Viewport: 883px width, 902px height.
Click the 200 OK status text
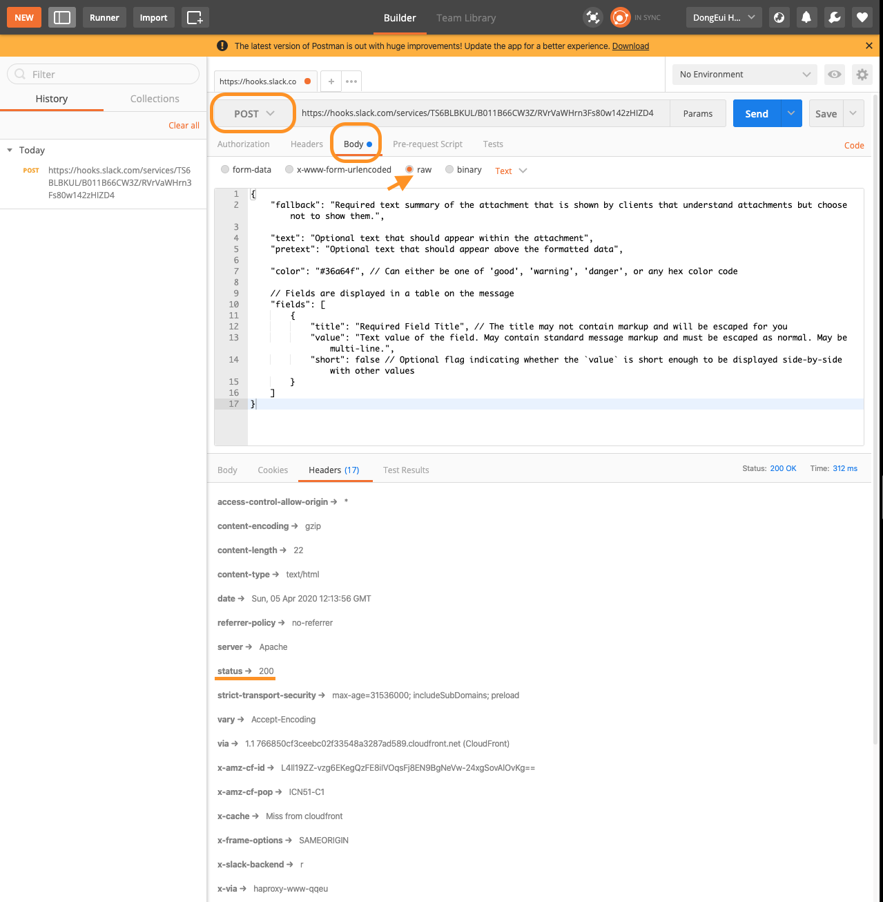(x=783, y=468)
